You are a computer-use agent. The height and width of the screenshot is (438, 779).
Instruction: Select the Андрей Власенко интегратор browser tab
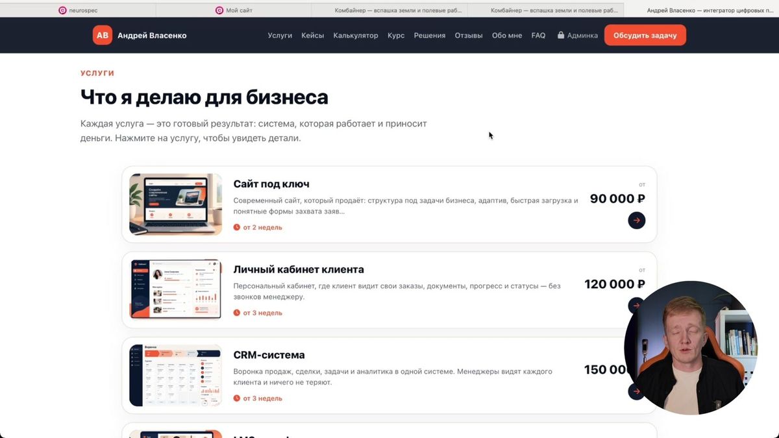[702, 10]
